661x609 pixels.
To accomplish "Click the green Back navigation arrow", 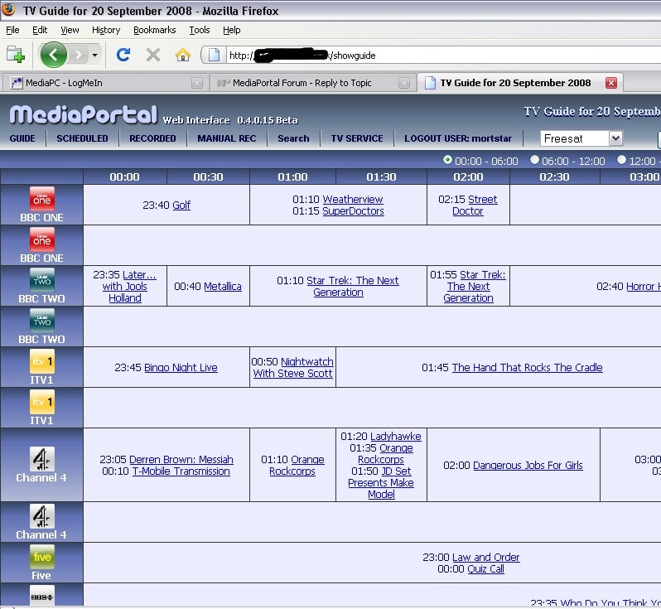I will pos(54,55).
